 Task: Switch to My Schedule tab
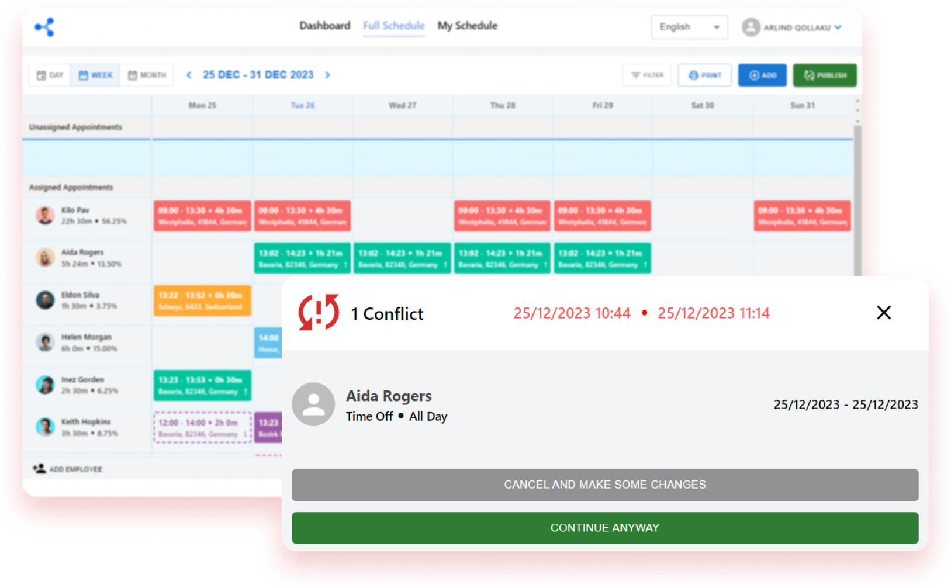click(467, 26)
